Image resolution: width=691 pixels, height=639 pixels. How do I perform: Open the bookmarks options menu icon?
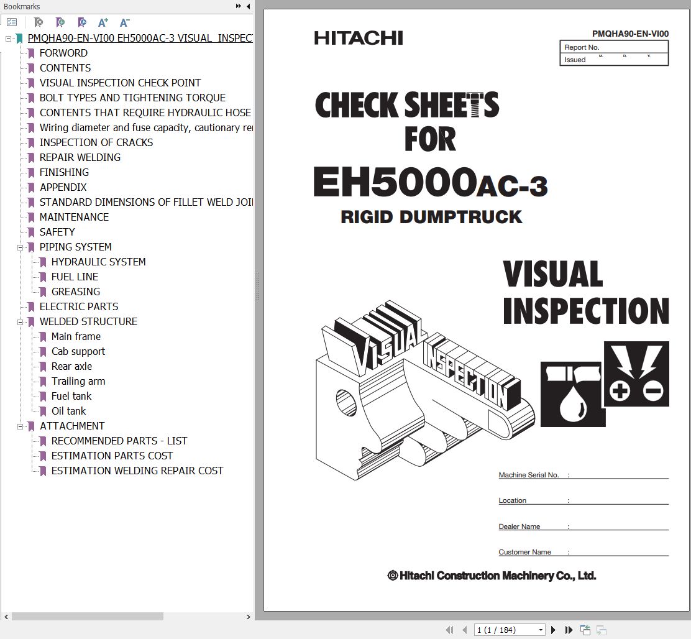(x=12, y=22)
